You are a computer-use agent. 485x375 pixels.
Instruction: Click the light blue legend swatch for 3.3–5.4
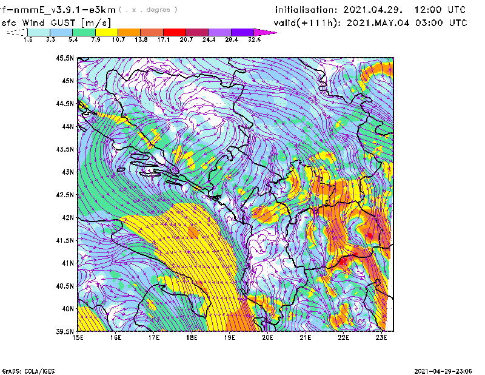pyautogui.click(x=61, y=32)
